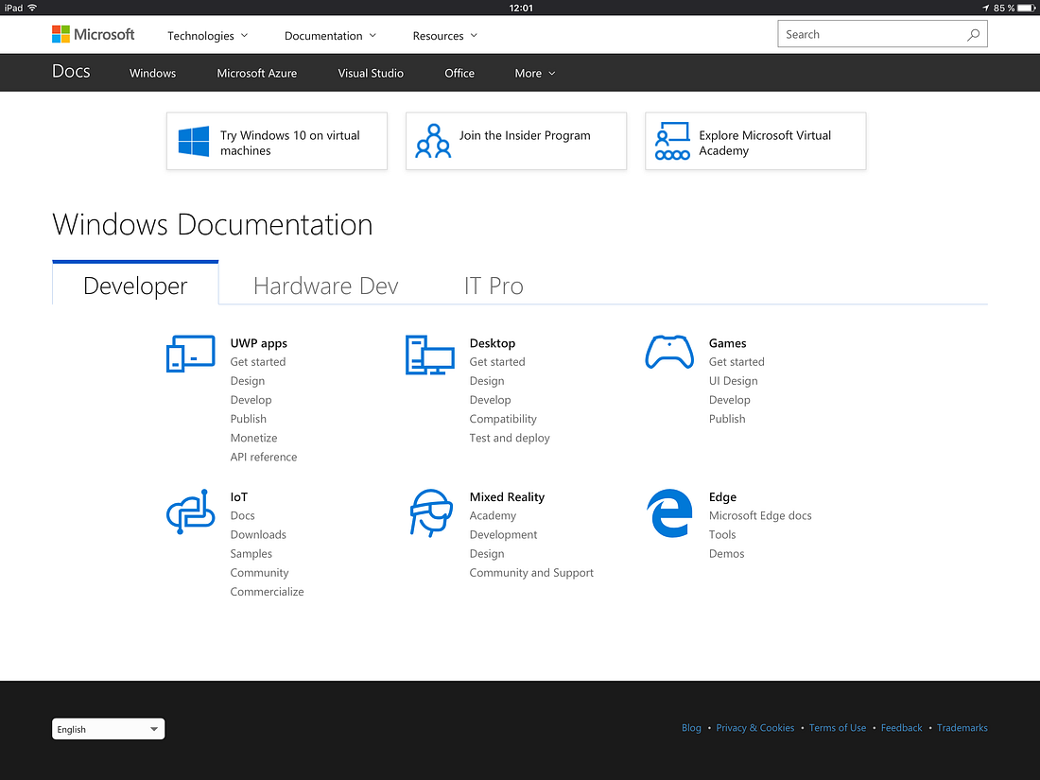Click the Desktop computer icon
Viewport: 1040px width, 780px height.
pos(429,355)
